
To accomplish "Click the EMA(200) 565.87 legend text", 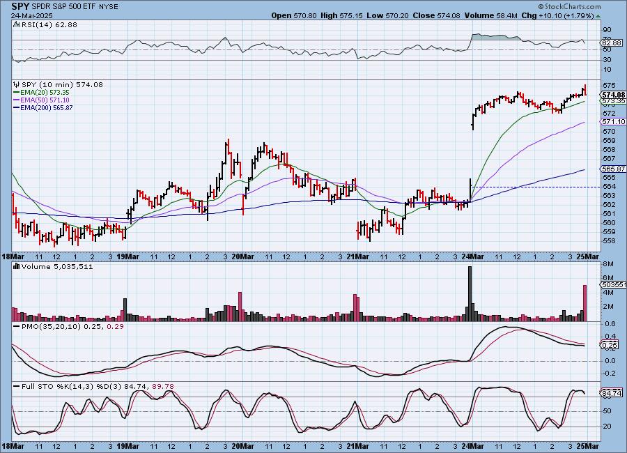I will pos(47,107).
